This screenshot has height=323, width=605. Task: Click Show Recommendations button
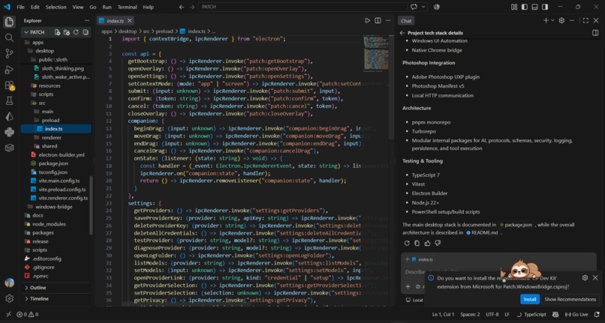point(570,299)
